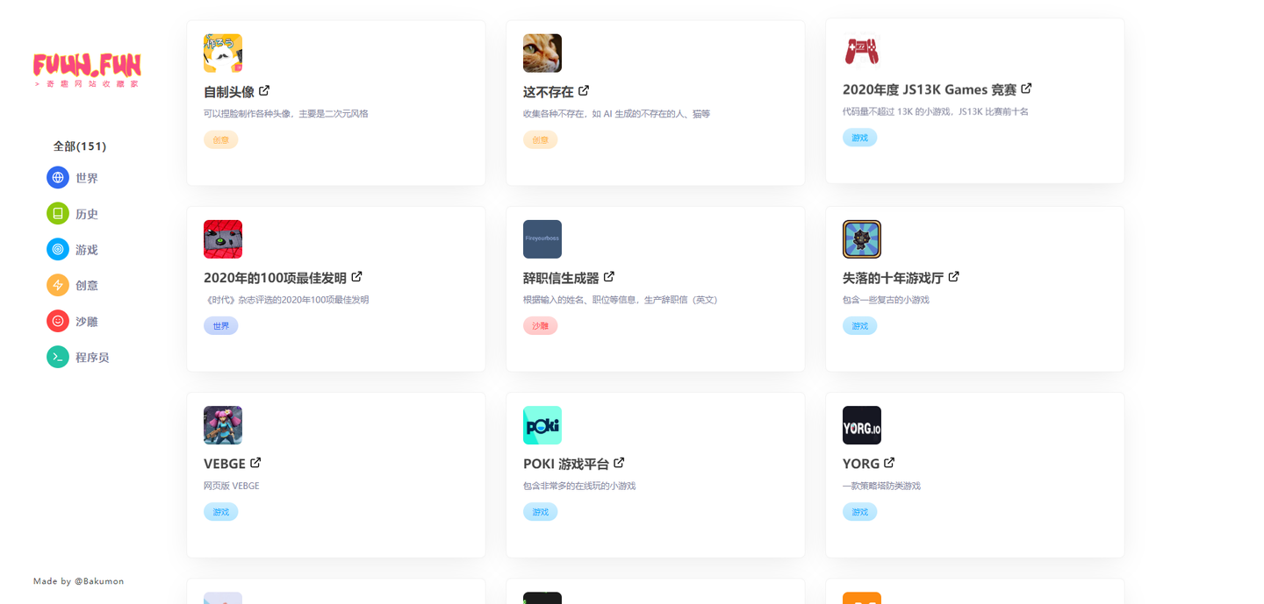1264x604 pixels.
Task: Click the 游戏 tag on POKI card
Action: tap(541, 511)
